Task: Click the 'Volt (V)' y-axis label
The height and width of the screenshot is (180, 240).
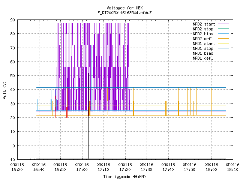Action: (4, 90)
